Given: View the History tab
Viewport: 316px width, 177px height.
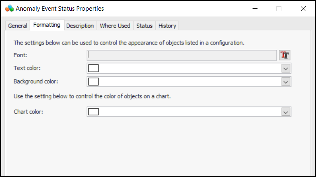Looking at the screenshot, I should pyautogui.click(x=167, y=26).
